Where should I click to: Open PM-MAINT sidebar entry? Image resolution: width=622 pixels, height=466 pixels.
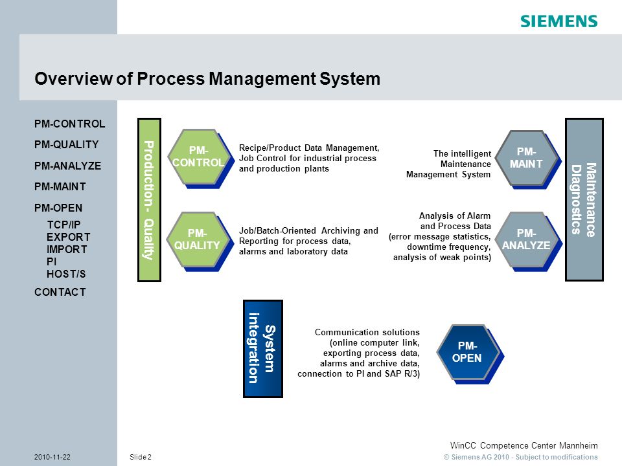point(60,186)
